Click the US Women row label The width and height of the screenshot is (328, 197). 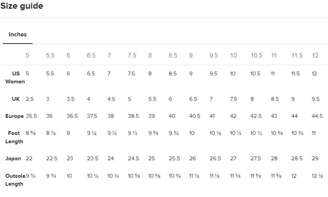(15, 78)
